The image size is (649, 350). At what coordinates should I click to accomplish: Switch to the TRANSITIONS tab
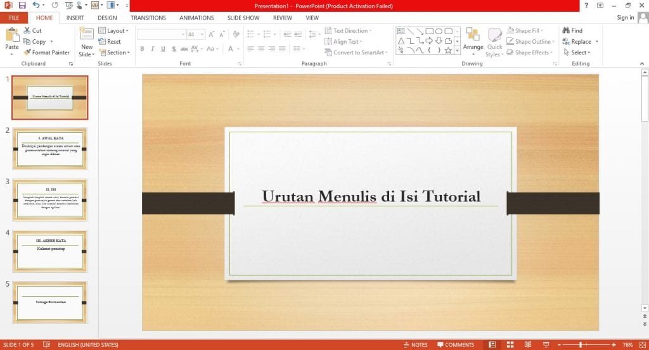coord(148,18)
